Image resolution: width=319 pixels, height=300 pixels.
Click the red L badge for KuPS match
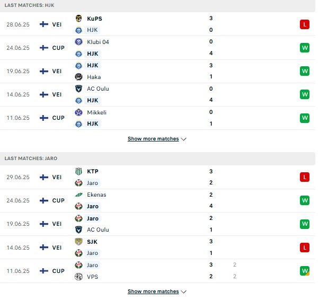[x=305, y=24]
